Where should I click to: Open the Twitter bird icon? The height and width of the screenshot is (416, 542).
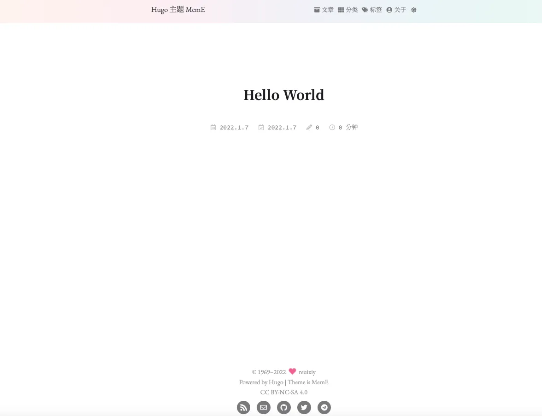[304, 408]
